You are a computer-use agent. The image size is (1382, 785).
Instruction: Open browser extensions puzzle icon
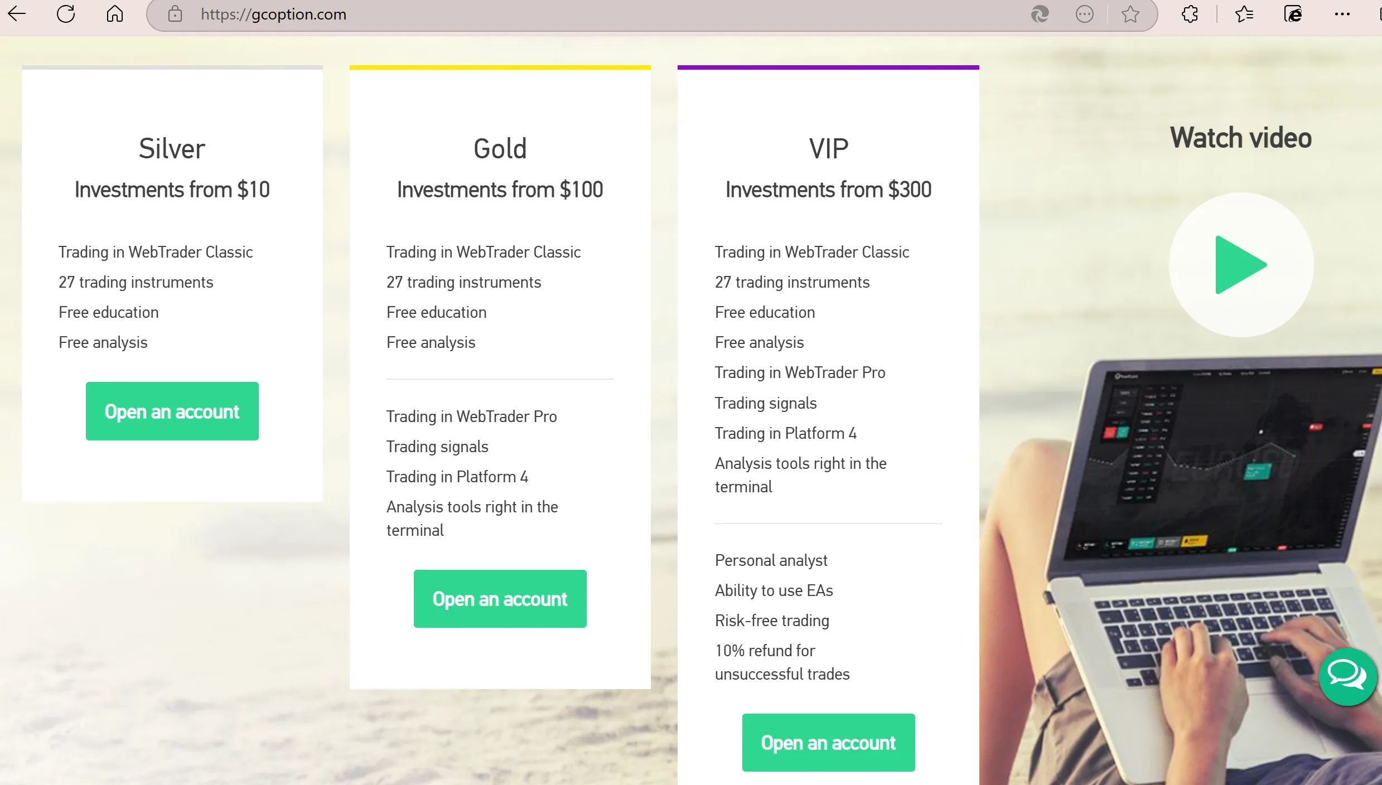1190,14
